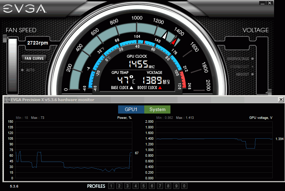
Task: Click the current voltage value 1.394
Action: coord(280,139)
